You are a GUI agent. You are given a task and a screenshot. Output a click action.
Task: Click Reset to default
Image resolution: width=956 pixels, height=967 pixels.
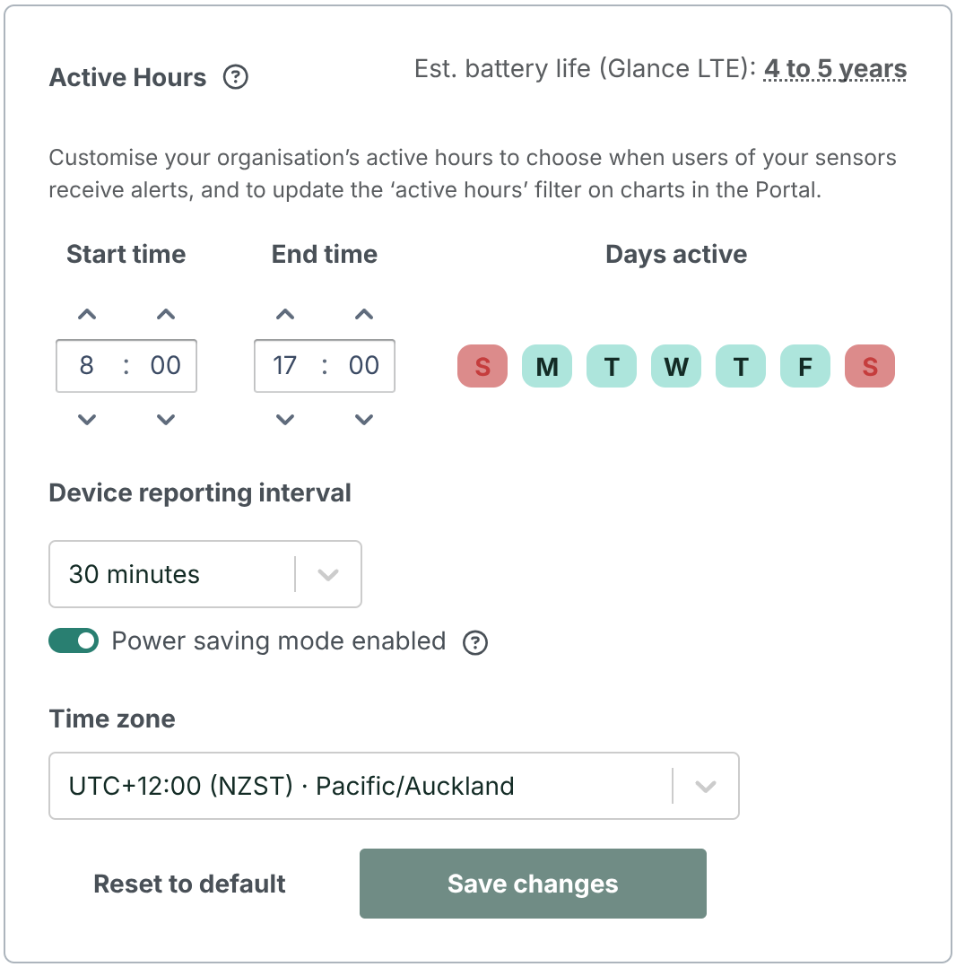click(188, 884)
